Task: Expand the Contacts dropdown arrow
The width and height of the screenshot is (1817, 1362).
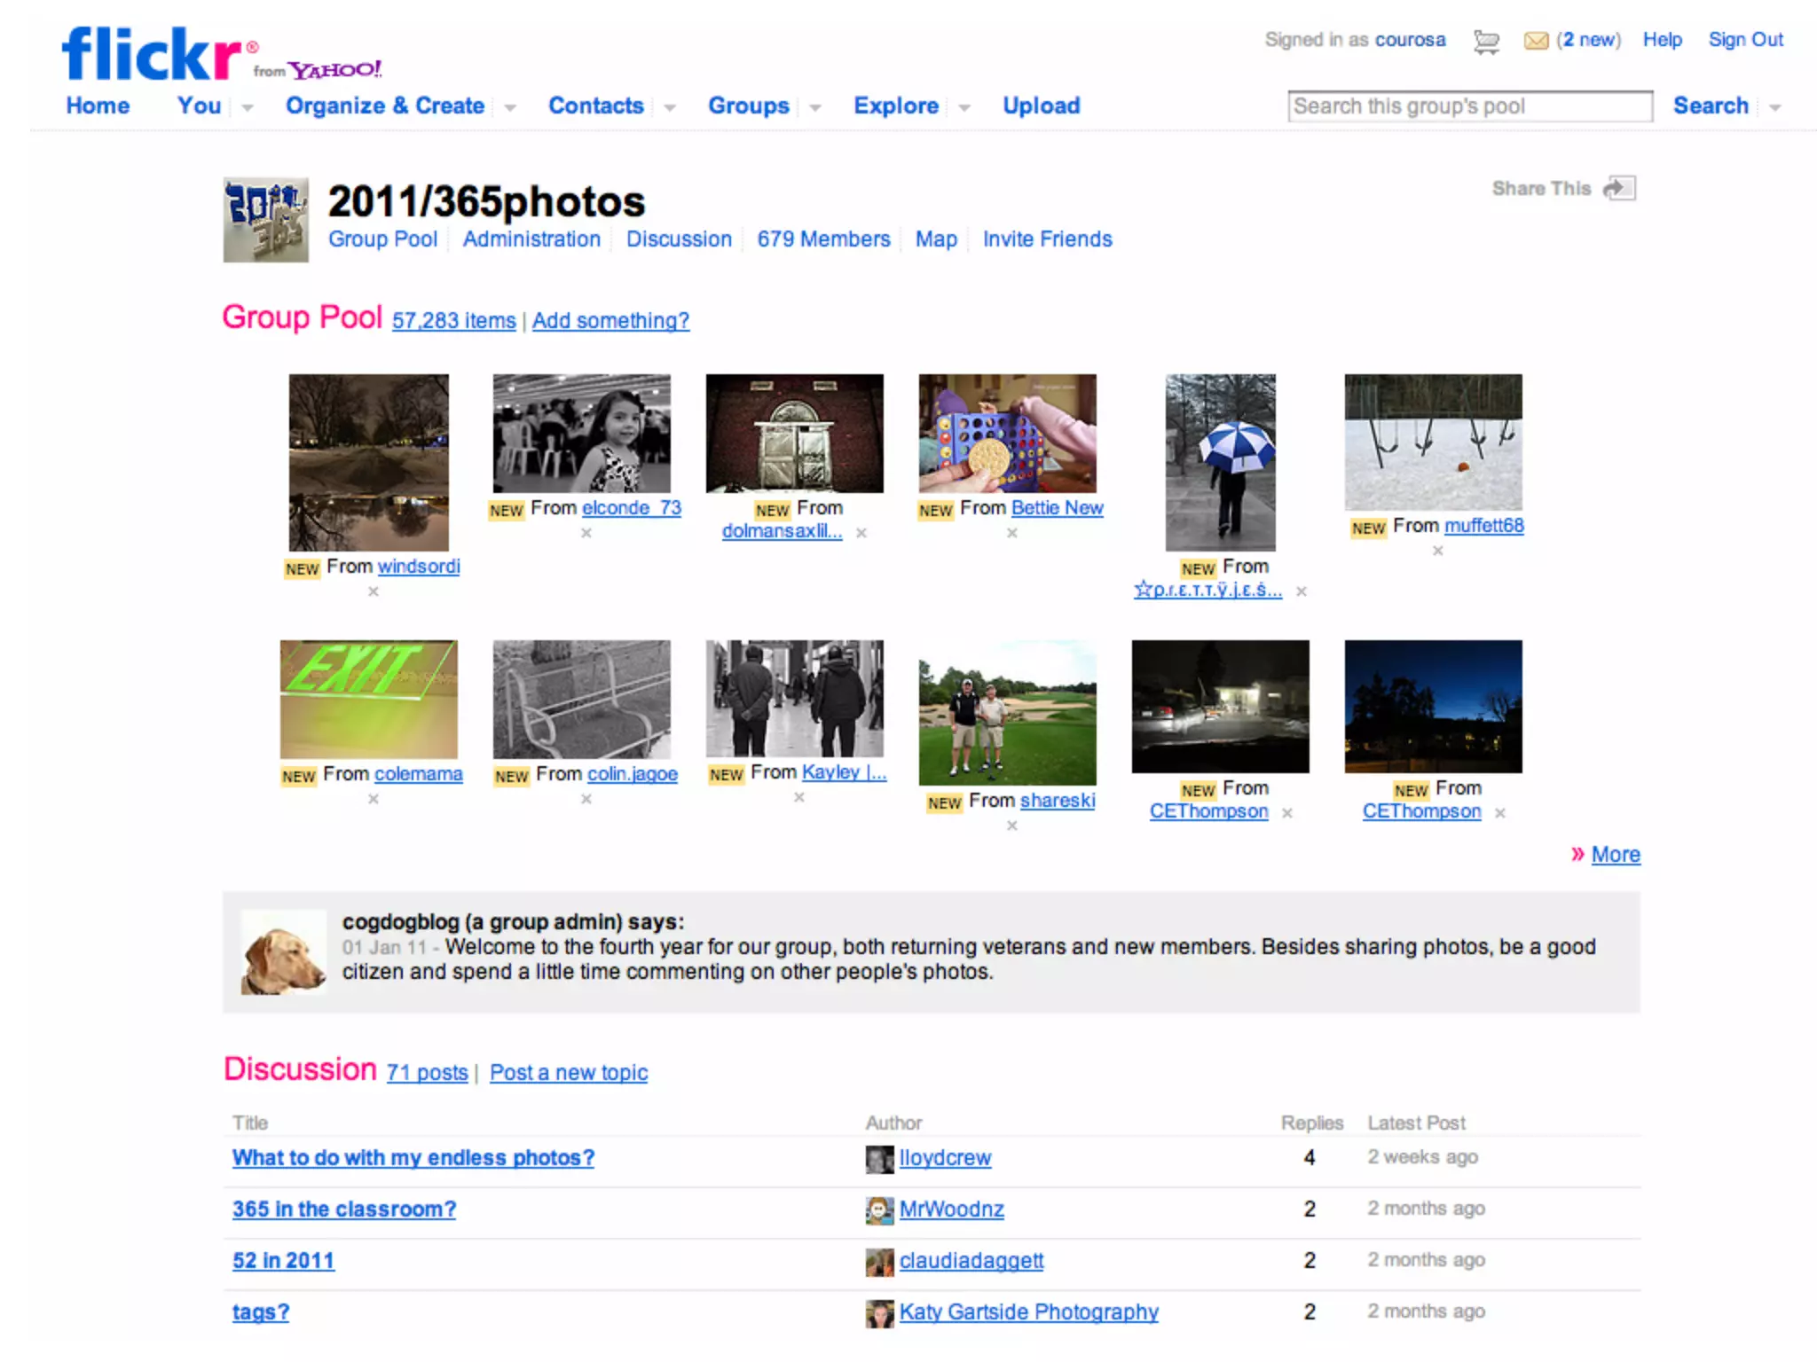Action: coord(670,107)
